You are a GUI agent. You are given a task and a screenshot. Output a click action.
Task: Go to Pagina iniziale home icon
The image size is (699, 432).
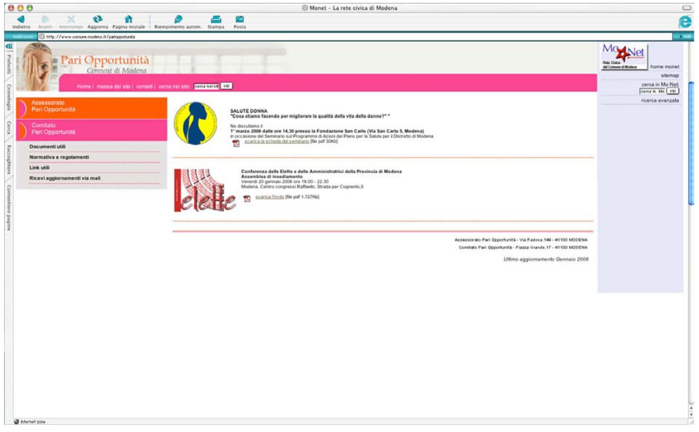pyautogui.click(x=128, y=19)
